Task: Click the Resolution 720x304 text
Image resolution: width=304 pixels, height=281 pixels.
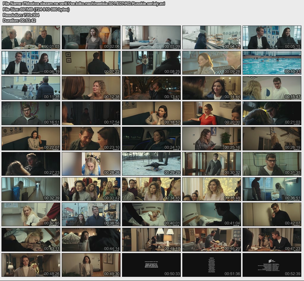Action: 21,15
